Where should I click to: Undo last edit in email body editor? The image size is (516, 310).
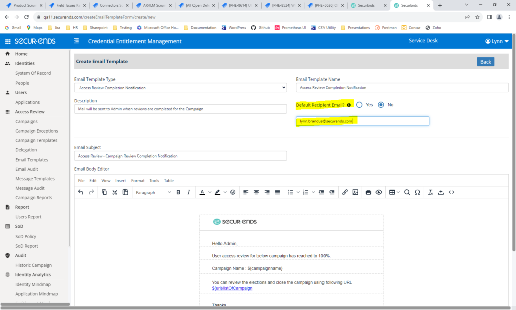(81, 192)
